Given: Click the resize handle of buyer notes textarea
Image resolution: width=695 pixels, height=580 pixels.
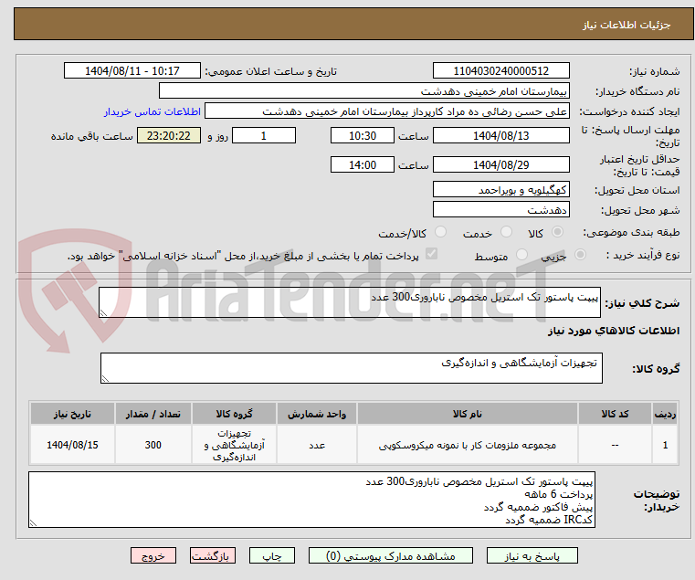Looking at the screenshot, I should tap(33, 522).
